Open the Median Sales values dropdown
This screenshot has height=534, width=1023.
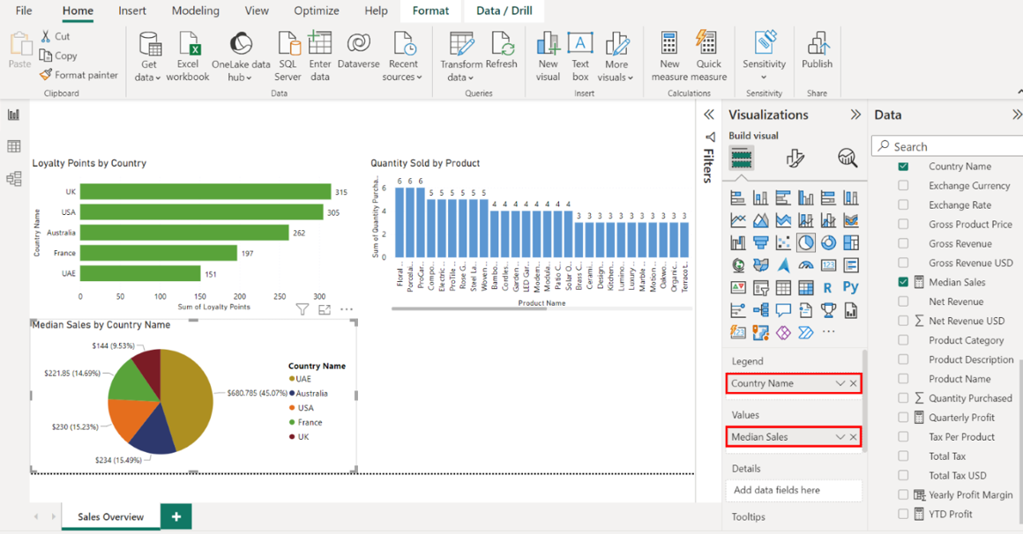coord(840,437)
